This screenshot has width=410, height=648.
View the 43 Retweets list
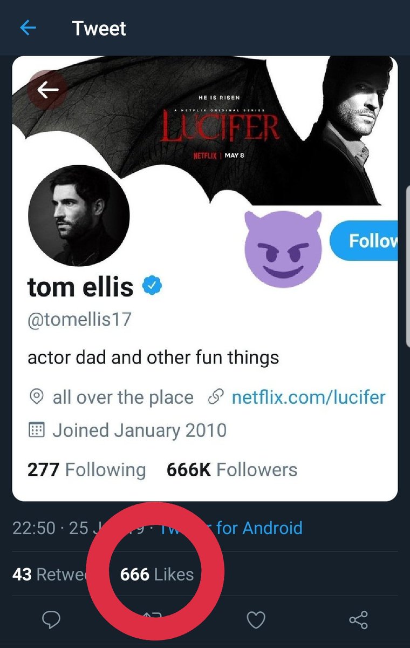51,574
